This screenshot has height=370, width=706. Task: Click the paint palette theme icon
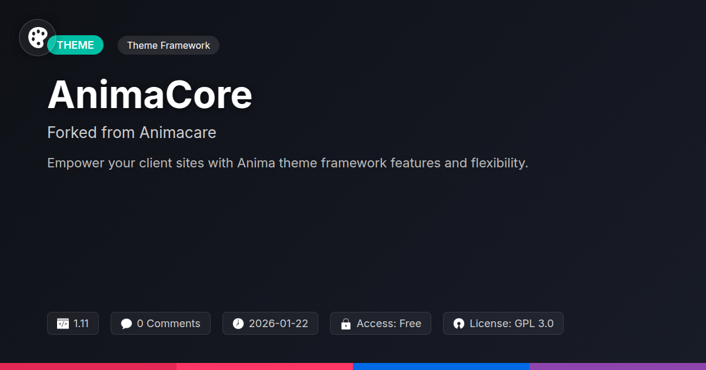38,38
